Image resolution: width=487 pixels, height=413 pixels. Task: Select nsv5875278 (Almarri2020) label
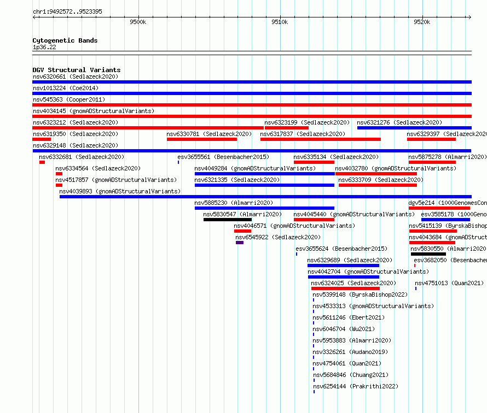point(447,157)
